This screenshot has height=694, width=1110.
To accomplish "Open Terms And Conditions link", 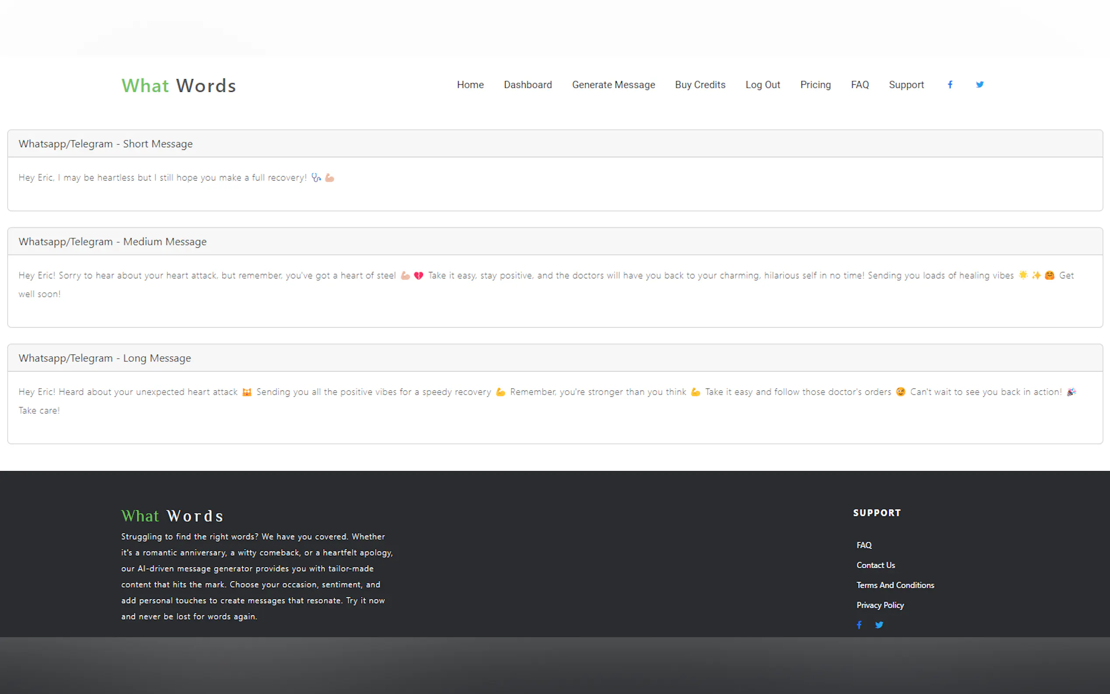I will pos(895,585).
